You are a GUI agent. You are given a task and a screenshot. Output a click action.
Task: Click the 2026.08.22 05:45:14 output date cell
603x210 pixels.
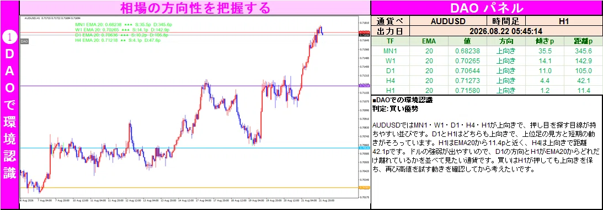point(506,31)
